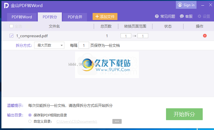Close the 金山PDF转Word window

(x=211, y=5)
